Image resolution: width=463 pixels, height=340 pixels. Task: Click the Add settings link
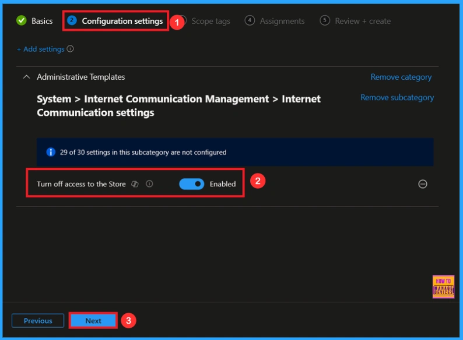point(41,49)
